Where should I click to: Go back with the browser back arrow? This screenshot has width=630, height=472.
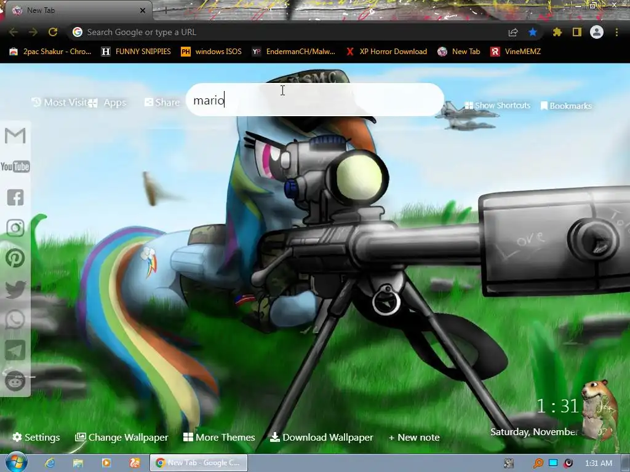tap(14, 32)
